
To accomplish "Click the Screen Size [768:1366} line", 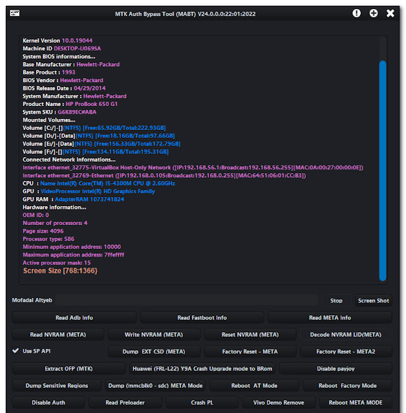I will click(x=60, y=271).
